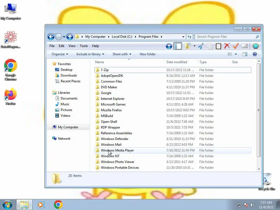Select the Videos library

tap(65, 116)
